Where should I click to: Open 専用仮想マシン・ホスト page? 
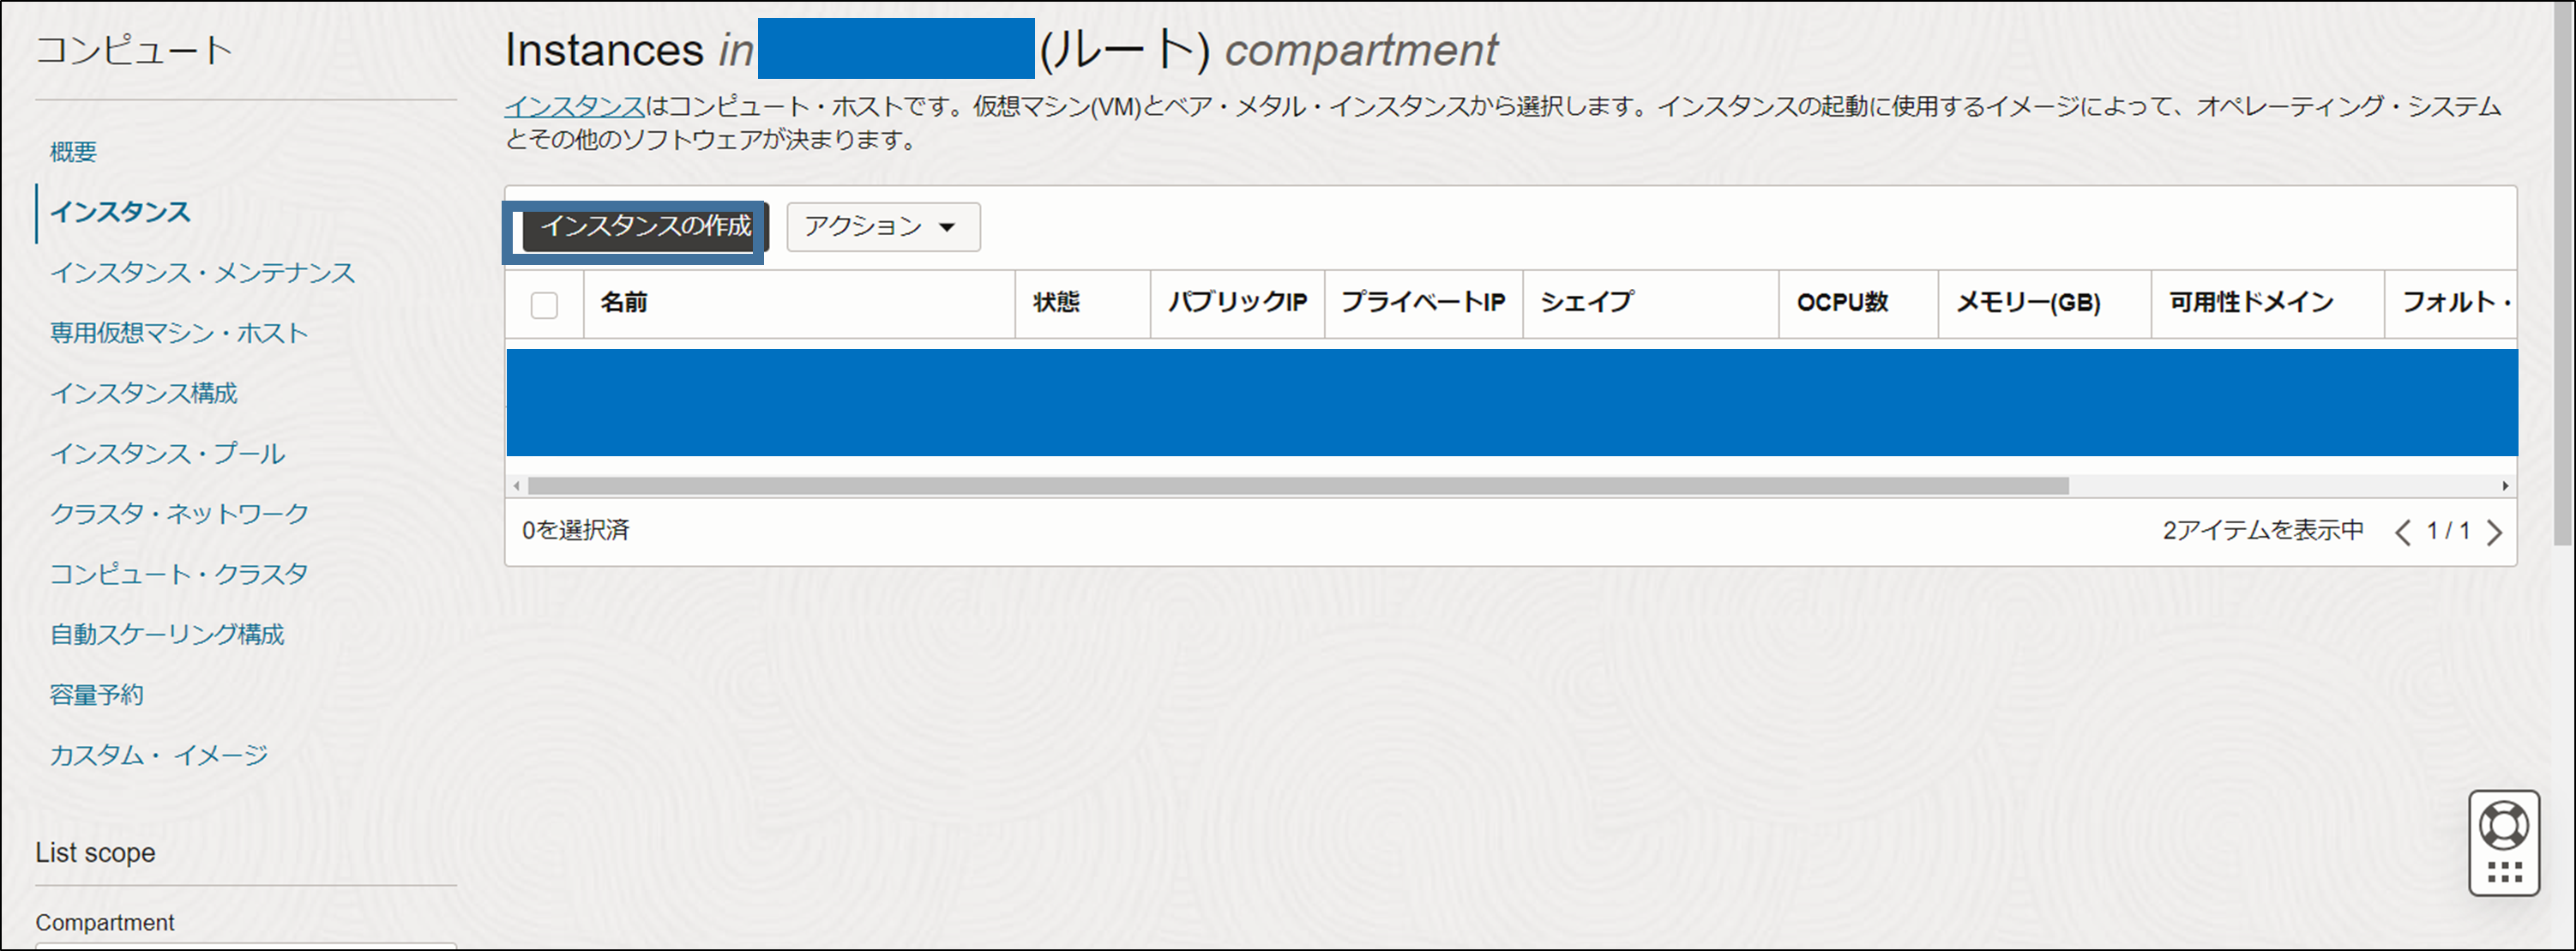click(178, 333)
